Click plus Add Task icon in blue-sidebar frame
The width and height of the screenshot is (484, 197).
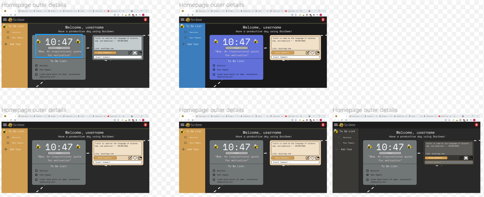tap(183, 44)
